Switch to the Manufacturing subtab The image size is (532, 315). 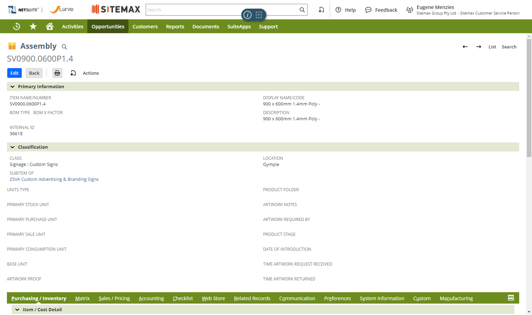click(x=456, y=298)
